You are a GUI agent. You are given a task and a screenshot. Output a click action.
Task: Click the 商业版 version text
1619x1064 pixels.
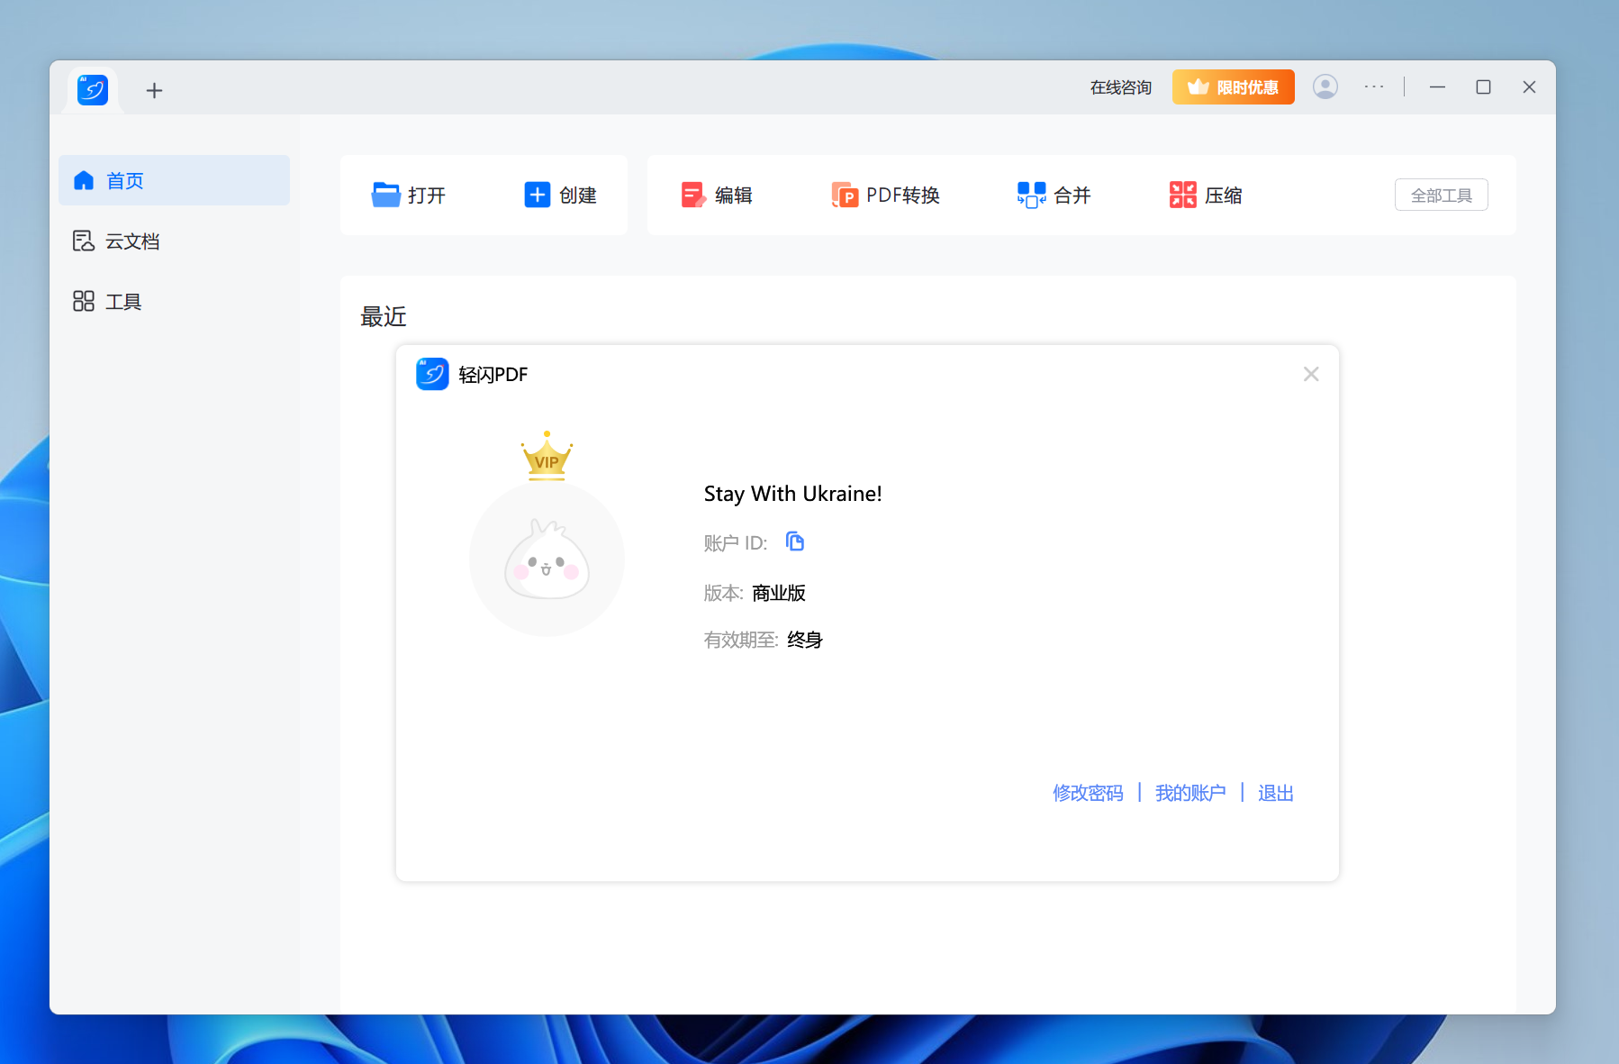coord(779,593)
